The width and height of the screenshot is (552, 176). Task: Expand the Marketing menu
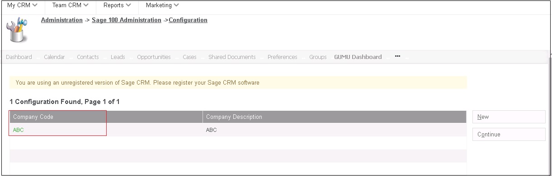[x=162, y=5]
